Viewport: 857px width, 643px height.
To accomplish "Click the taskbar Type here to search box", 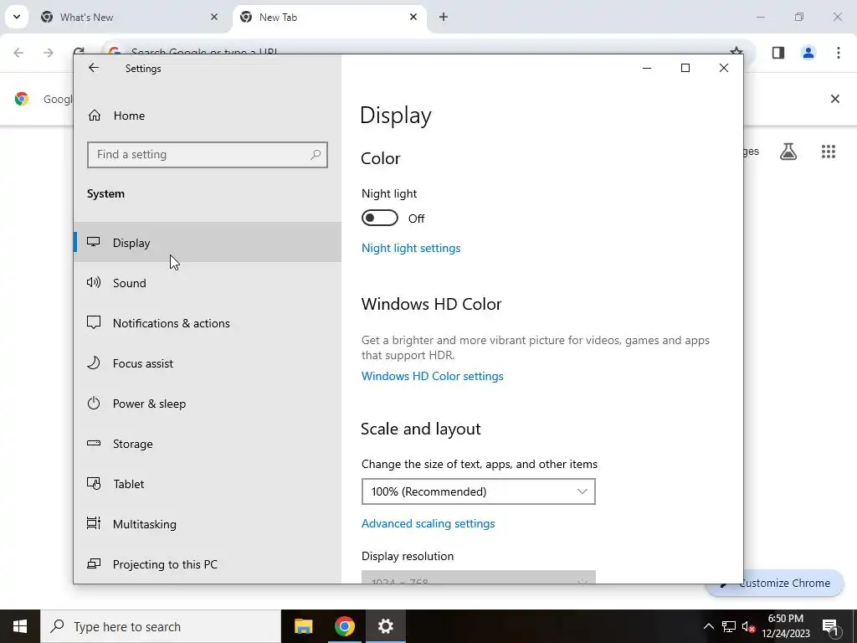I will click(x=161, y=626).
